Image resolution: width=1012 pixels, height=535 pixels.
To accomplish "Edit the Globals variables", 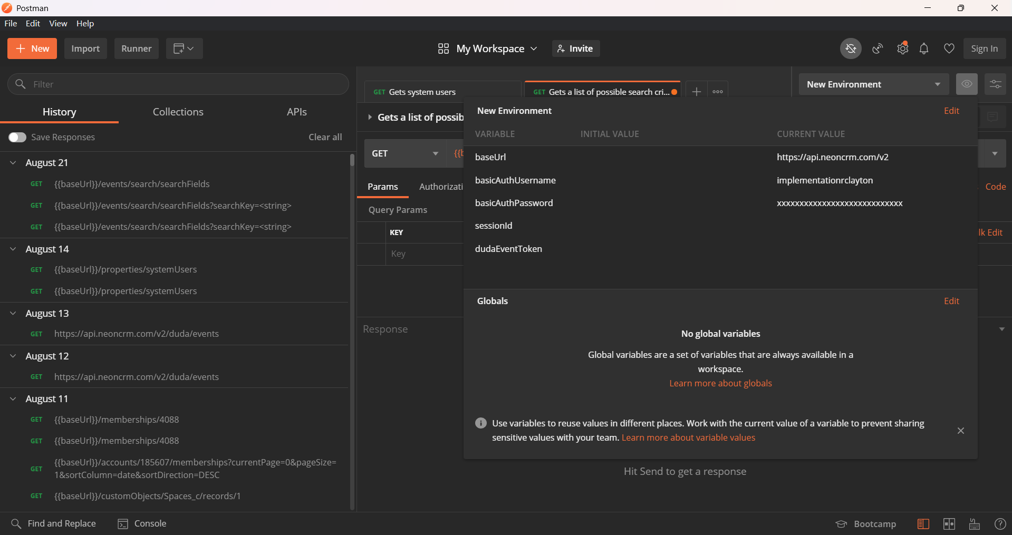I will click(x=951, y=301).
